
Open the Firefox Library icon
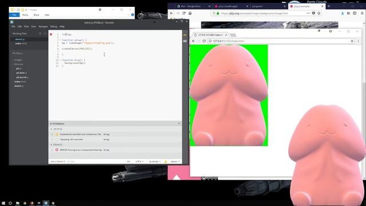(348, 13)
